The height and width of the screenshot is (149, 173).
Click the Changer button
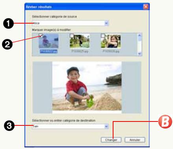[x=111, y=140]
